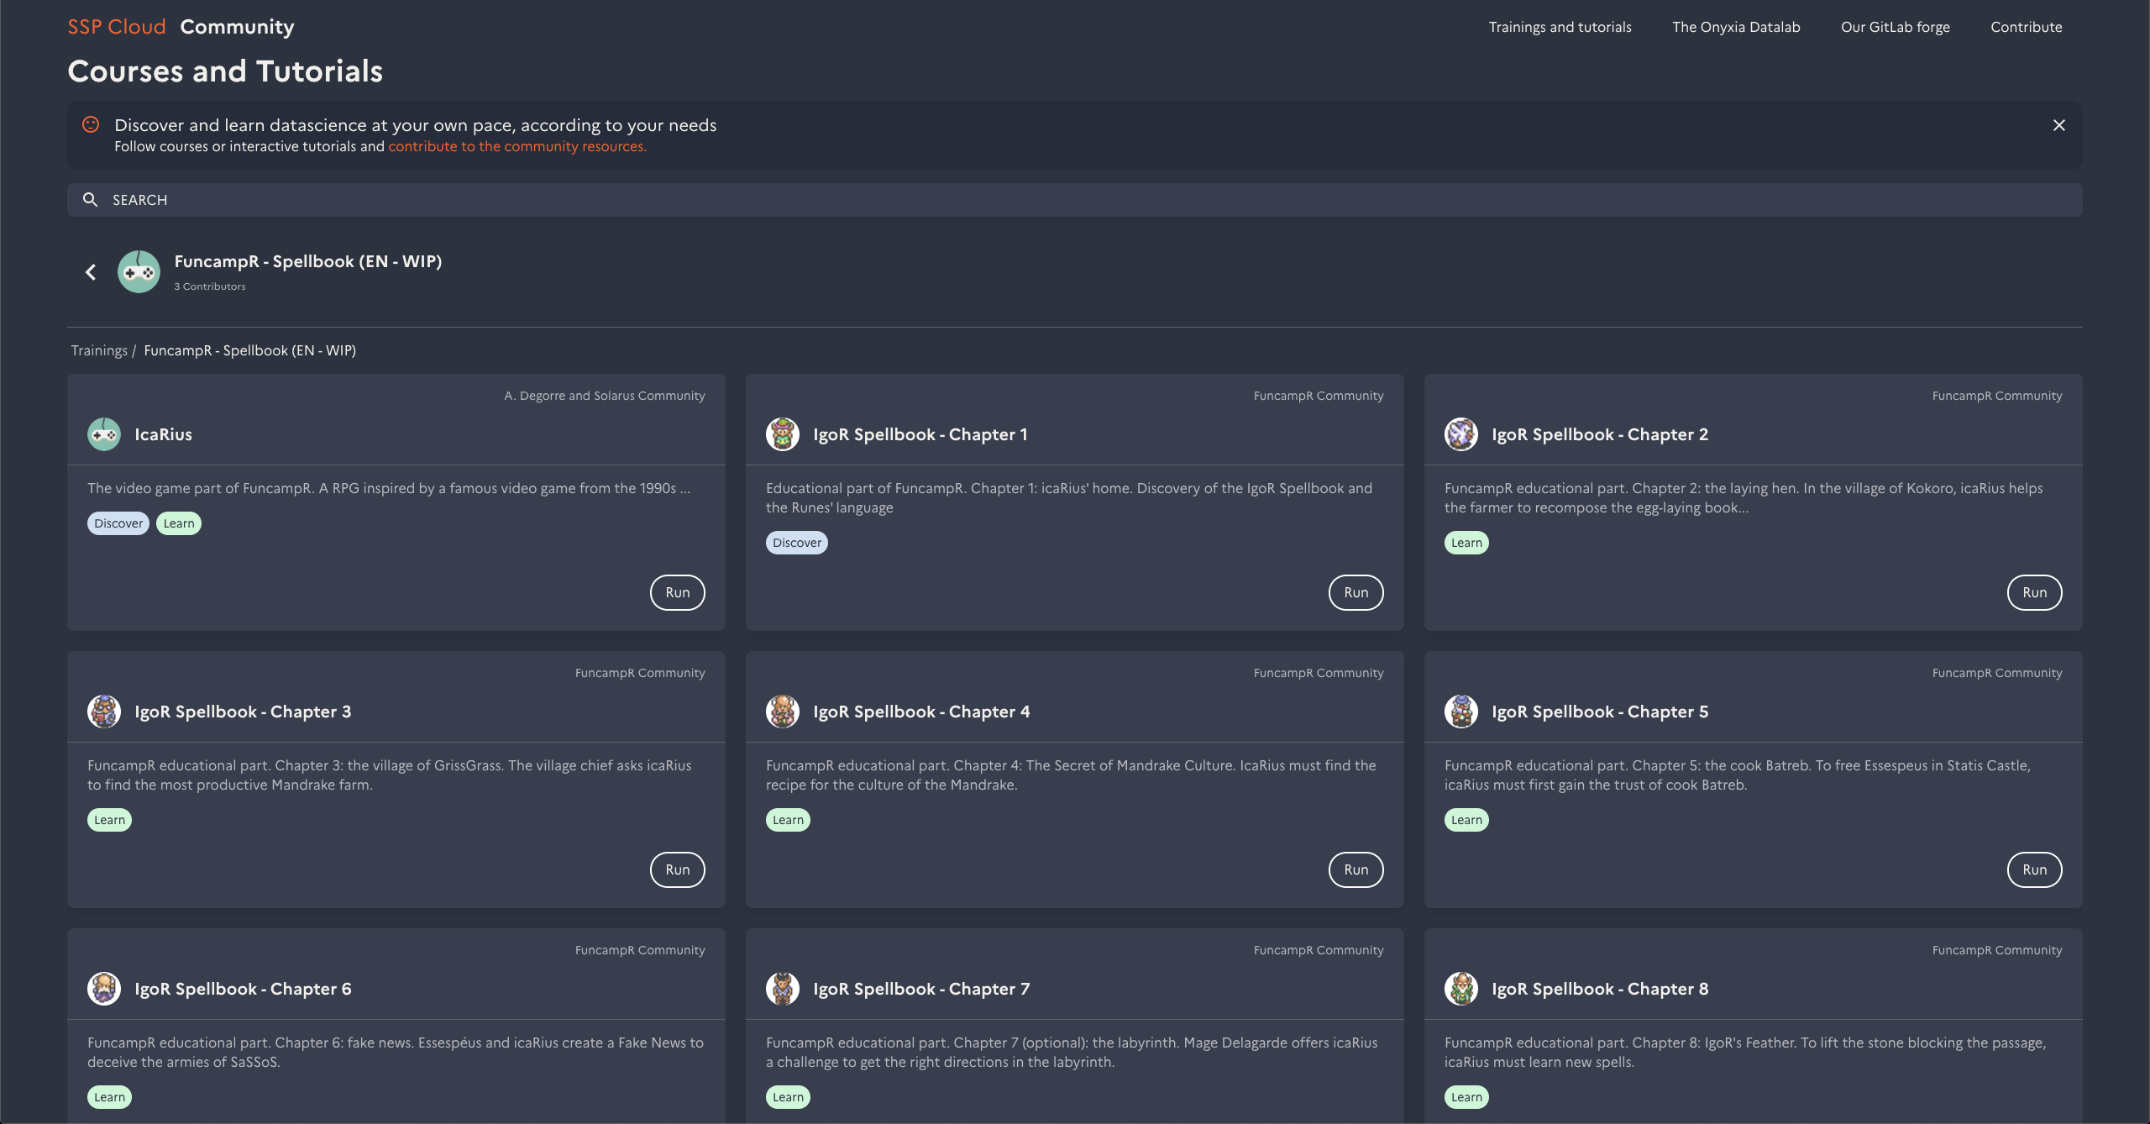The height and width of the screenshot is (1124, 2150).
Task: Expand the Trainings breadcrumb link
Action: pyautogui.click(x=99, y=349)
